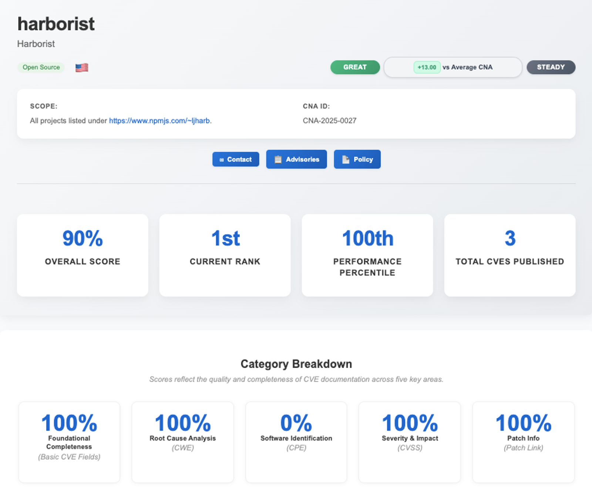Click the (CVSS) caption
This screenshot has width=592, height=490.
(x=410, y=448)
